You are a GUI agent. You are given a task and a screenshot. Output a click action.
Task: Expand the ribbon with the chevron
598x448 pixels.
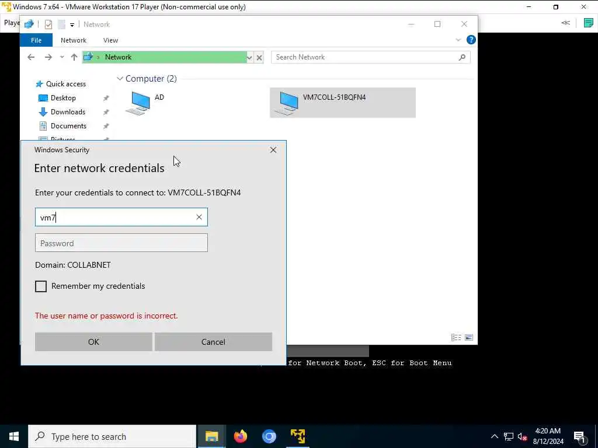point(458,40)
